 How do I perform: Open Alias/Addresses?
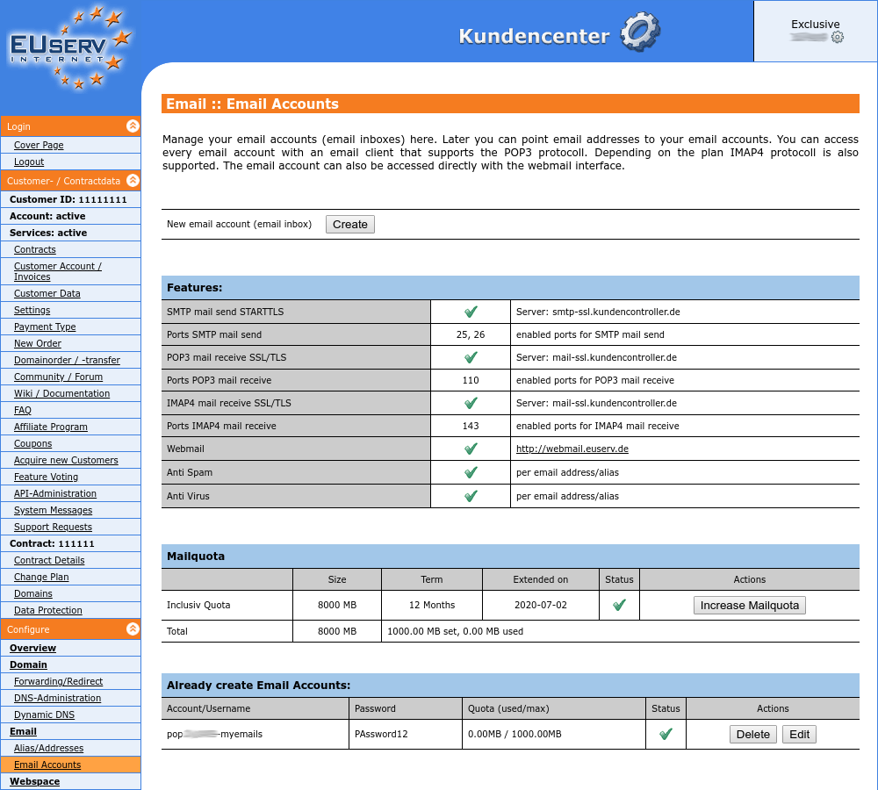tap(48, 748)
